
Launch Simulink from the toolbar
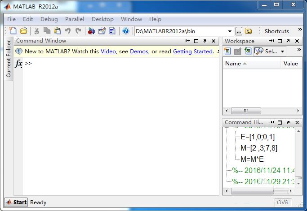click(91, 31)
